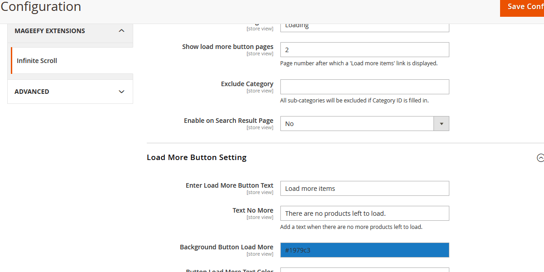Open Enable on Search Result Page dropdown
Viewport: 544px width, 272px height.
pos(357,124)
